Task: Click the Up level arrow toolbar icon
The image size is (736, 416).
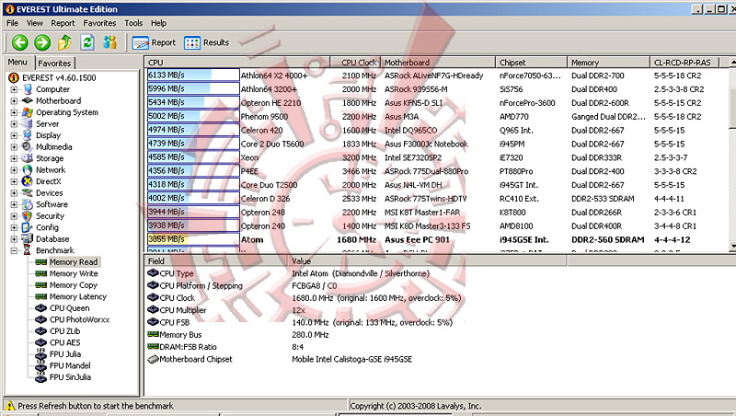Action: coord(64,42)
